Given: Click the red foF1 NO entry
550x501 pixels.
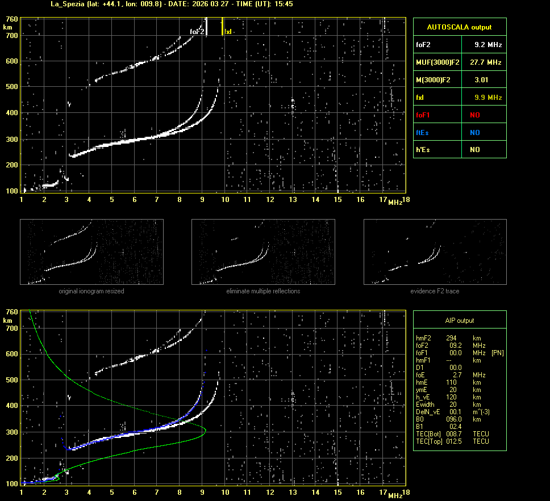Looking at the screenshot, I should [x=474, y=115].
